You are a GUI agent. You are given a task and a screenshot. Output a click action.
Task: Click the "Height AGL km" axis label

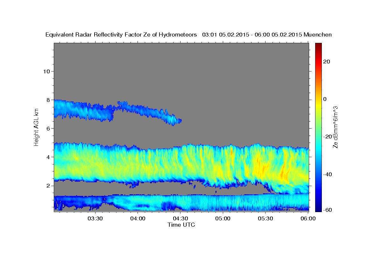click(37, 127)
